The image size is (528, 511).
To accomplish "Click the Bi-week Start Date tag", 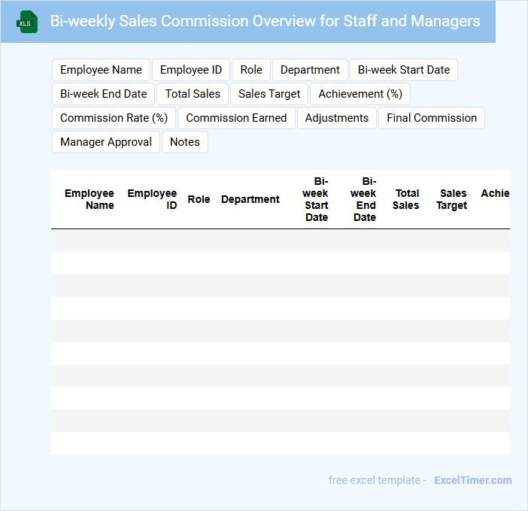I will [x=403, y=70].
